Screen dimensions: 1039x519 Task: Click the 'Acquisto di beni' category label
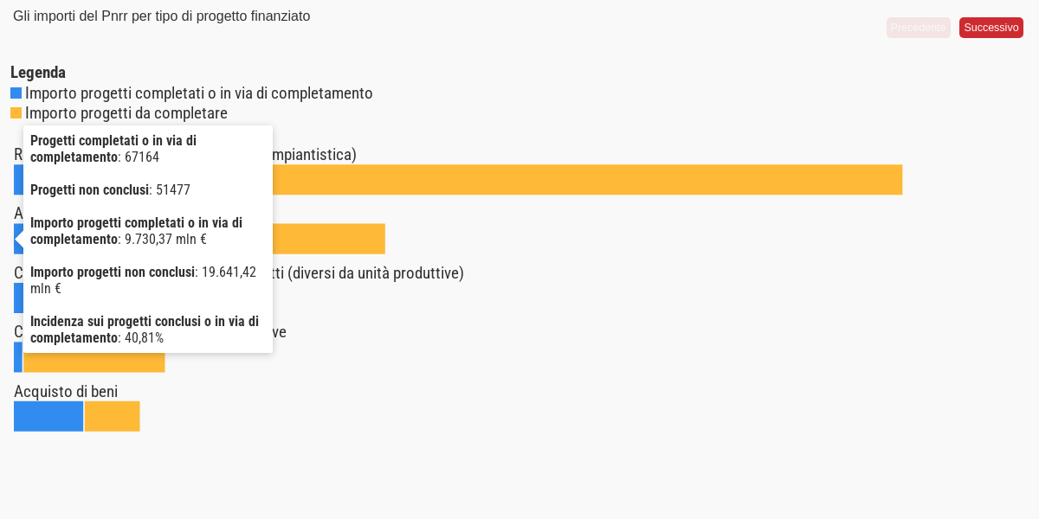[x=66, y=392]
